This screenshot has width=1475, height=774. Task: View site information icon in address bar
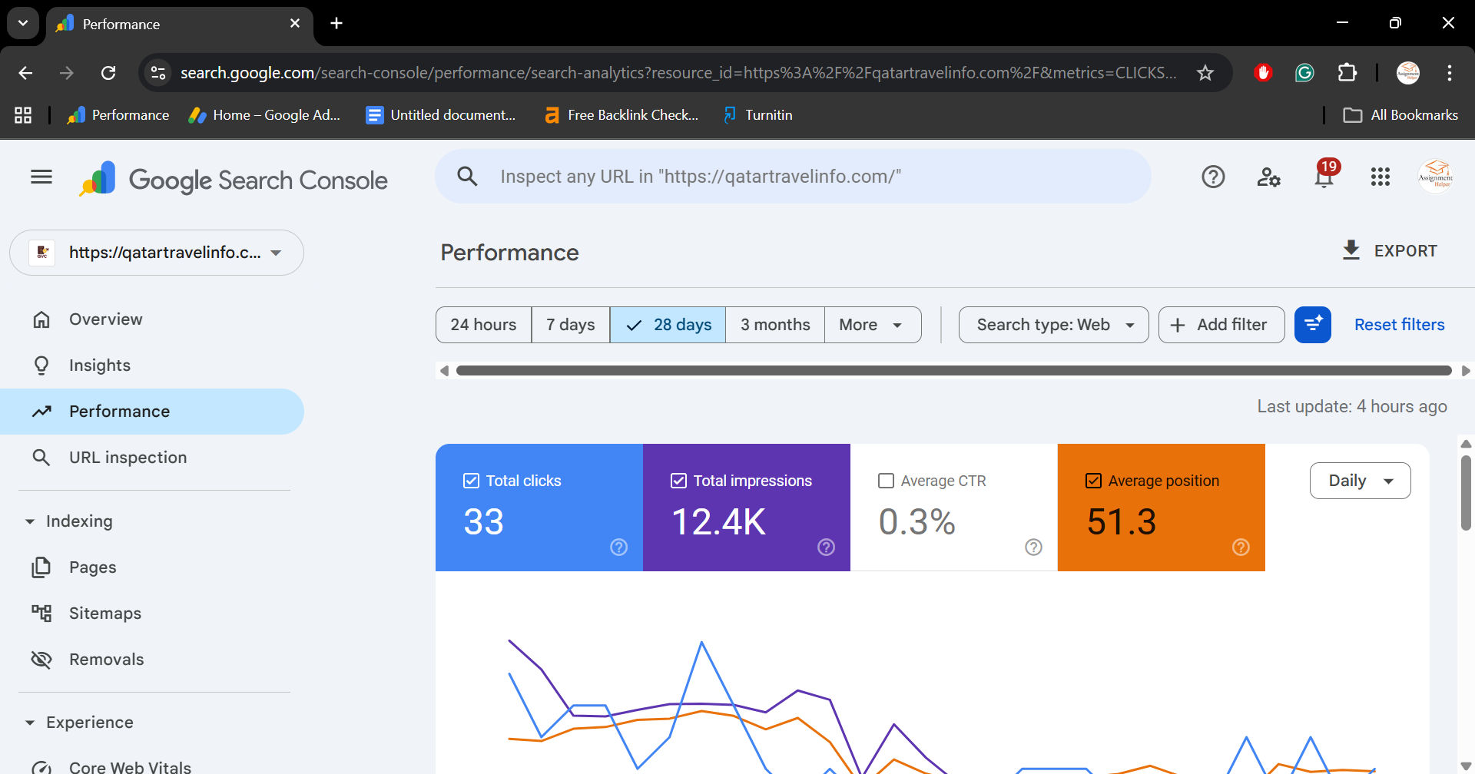point(158,73)
